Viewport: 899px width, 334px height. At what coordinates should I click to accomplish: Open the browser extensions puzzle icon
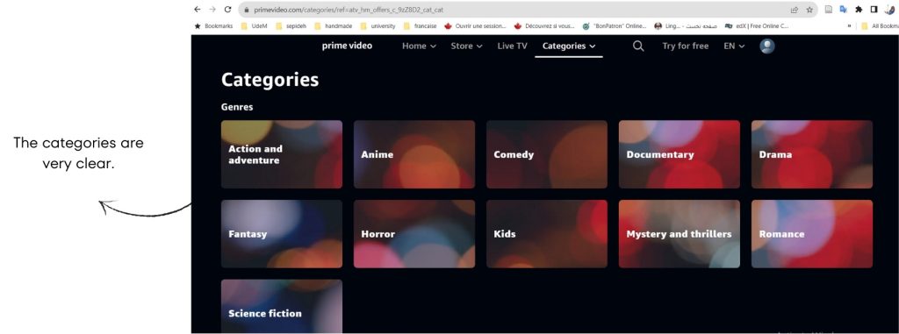coord(859,10)
